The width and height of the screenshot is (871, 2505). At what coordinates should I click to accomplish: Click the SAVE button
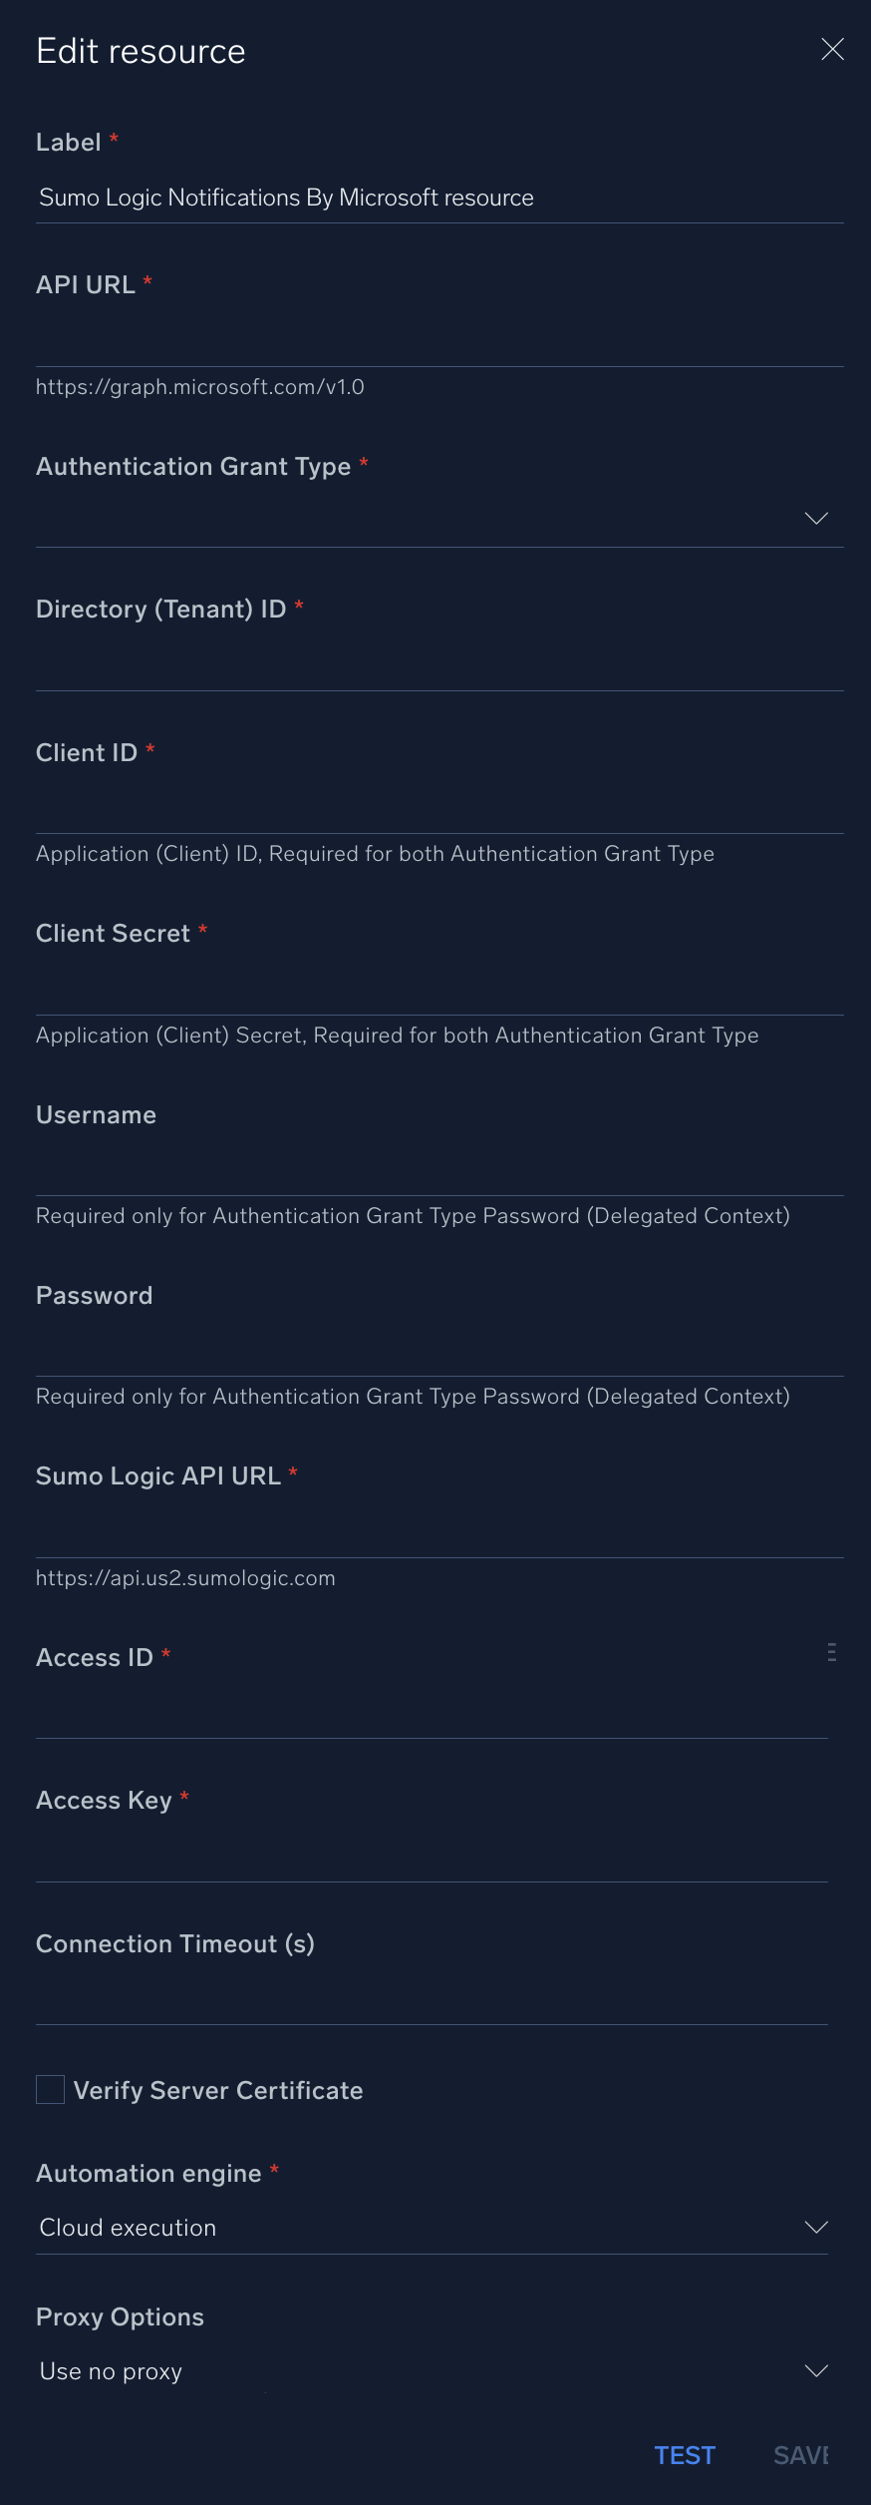[800, 2455]
